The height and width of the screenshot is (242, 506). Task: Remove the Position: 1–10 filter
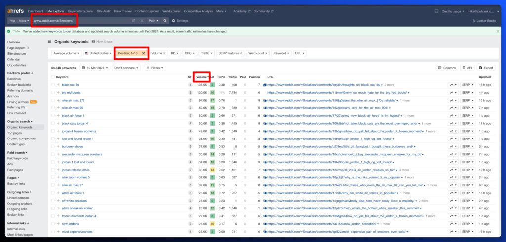point(144,53)
